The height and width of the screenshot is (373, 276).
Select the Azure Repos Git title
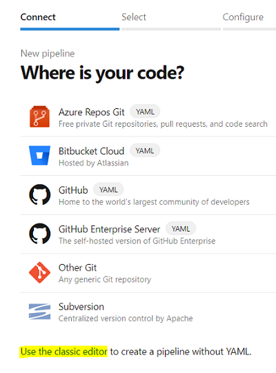pyautogui.click(x=92, y=112)
